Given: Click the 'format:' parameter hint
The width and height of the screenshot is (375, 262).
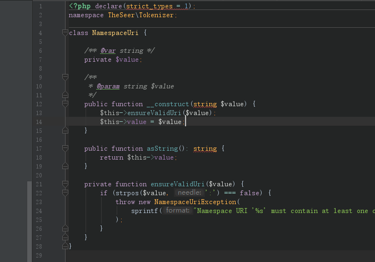Looking at the screenshot, I should [x=177, y=210].
